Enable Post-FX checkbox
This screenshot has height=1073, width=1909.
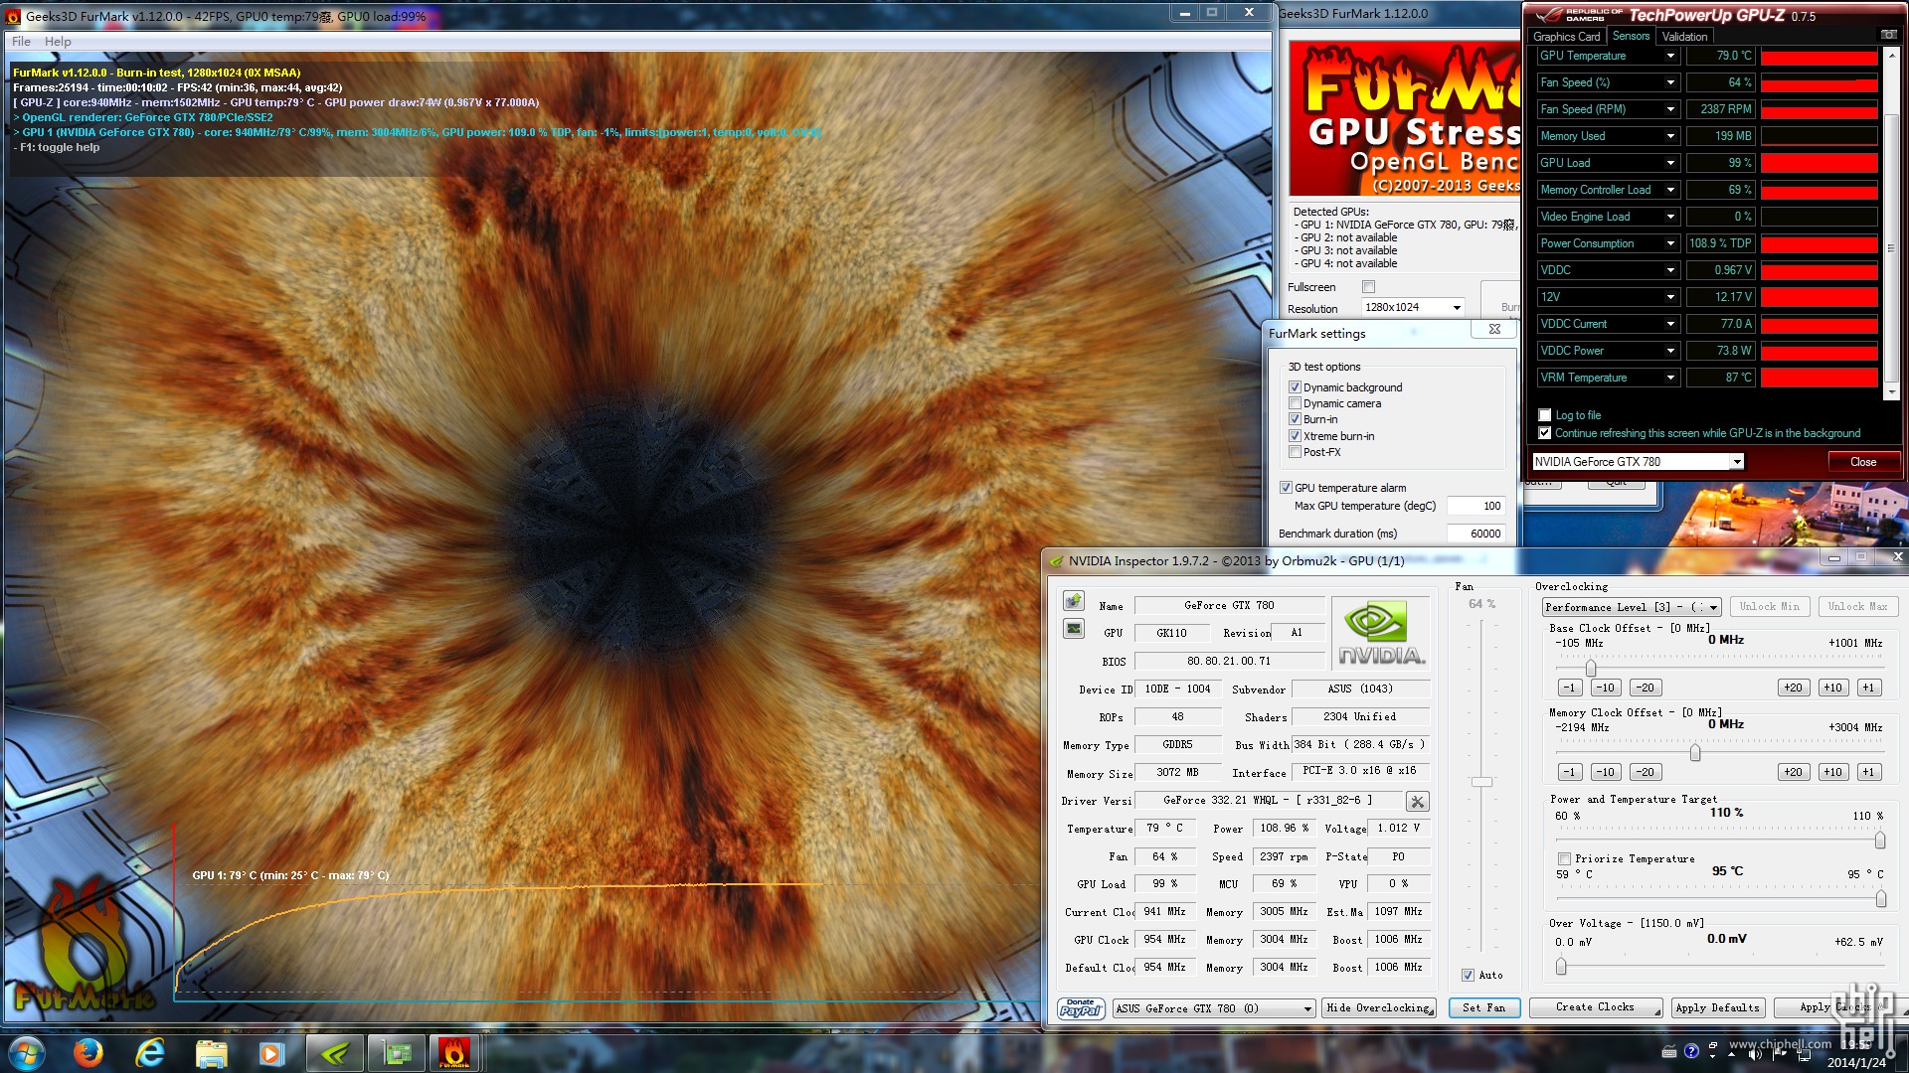coord(1295,452)
